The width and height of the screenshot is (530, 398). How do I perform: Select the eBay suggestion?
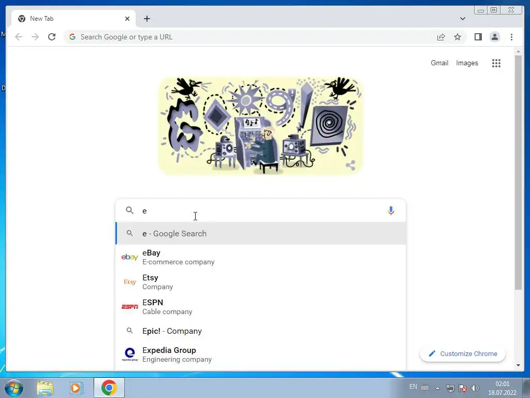click(261, 257)
